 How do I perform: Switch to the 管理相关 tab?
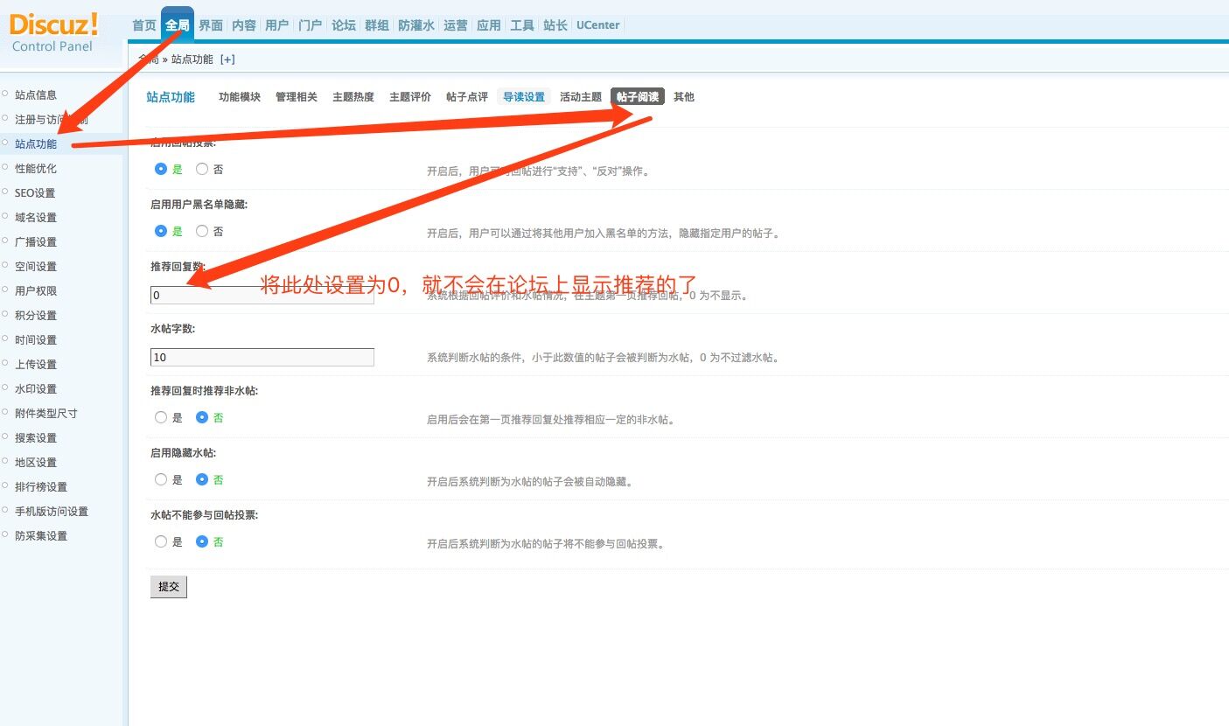click(x=297, y=97)
